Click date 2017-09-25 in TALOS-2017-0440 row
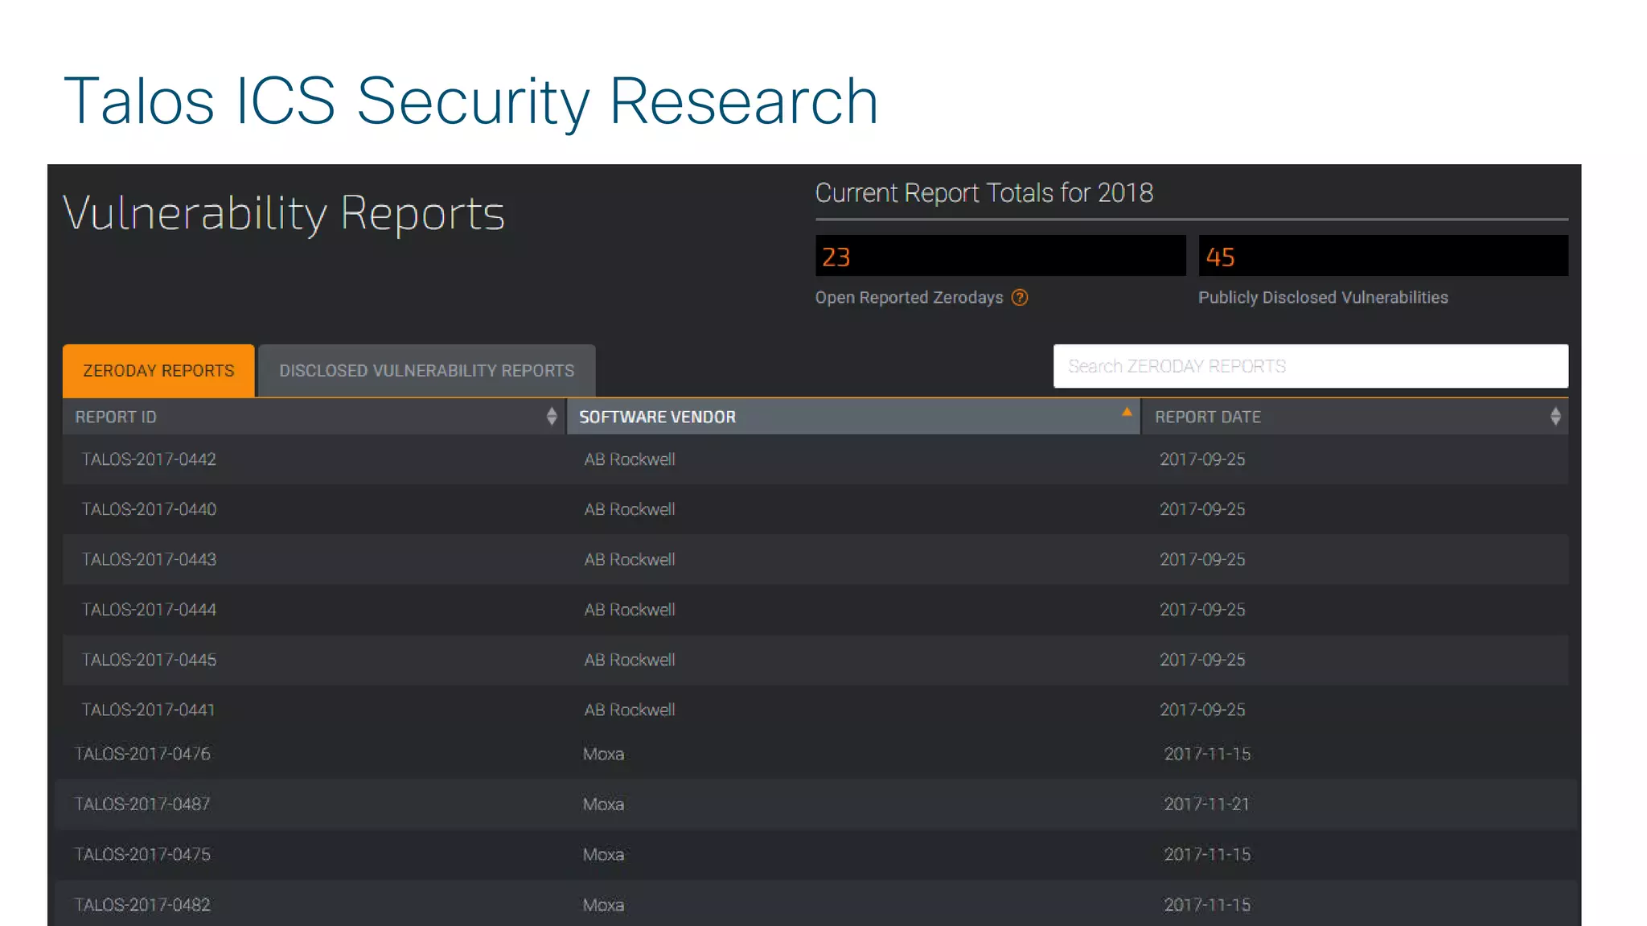 point(1202,509)
